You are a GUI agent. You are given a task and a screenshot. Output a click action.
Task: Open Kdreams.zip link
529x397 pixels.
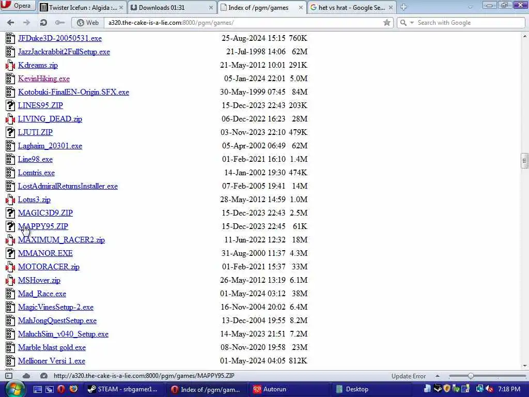[38, 65]
